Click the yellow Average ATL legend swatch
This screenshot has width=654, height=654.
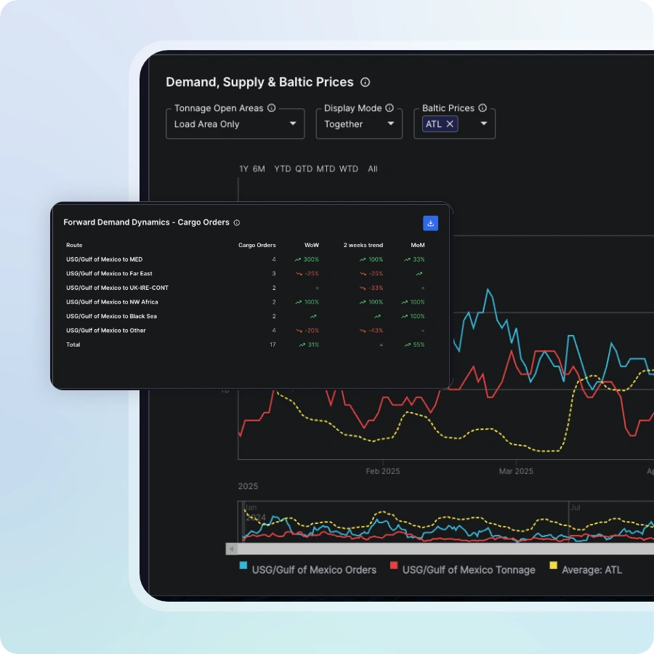tap(553, 565)
